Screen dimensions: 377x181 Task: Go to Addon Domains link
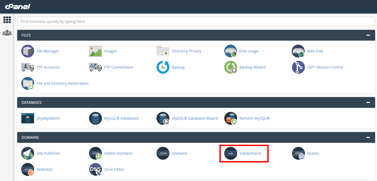[118, 153]
